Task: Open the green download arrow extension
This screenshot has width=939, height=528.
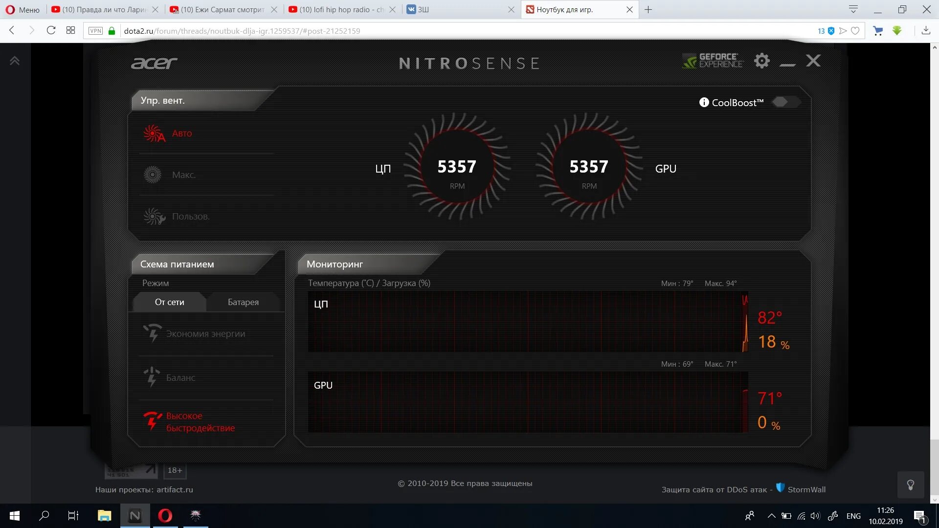Action: 897,30
